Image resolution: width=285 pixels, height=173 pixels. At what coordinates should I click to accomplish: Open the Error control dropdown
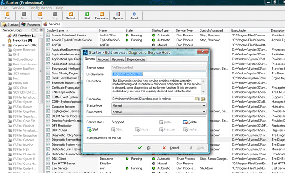tap(159, 112)
